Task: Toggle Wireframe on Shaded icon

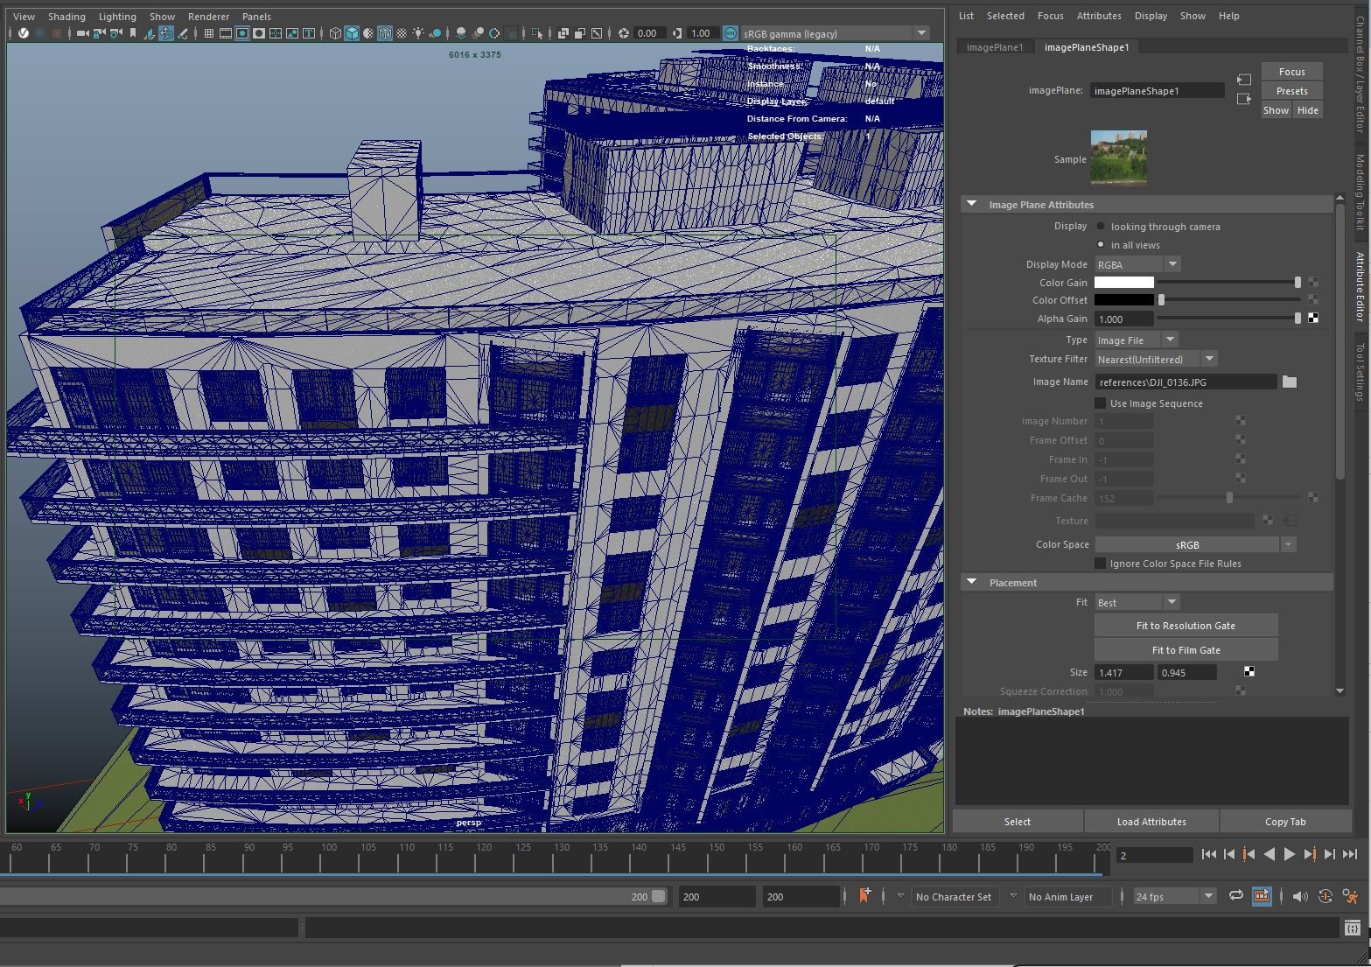Action: [385, 33]
